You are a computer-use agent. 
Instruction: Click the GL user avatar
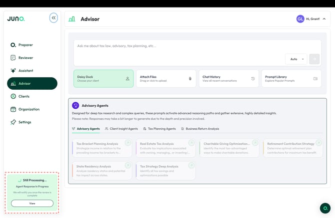point(300,19)
